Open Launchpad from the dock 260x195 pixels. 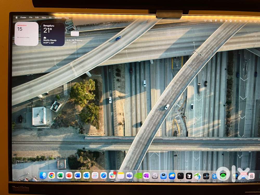[x=95, y=175]
